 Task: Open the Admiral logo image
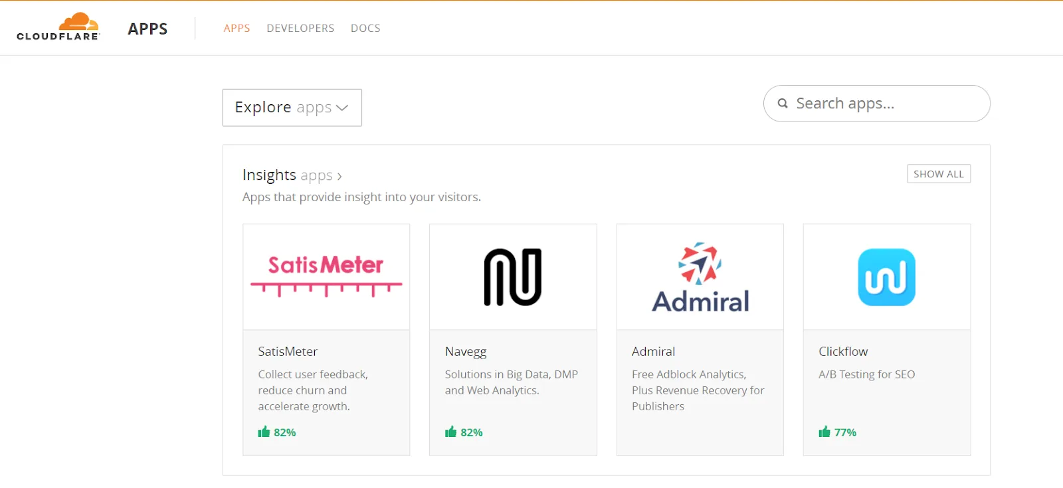[x=700, y=277]
